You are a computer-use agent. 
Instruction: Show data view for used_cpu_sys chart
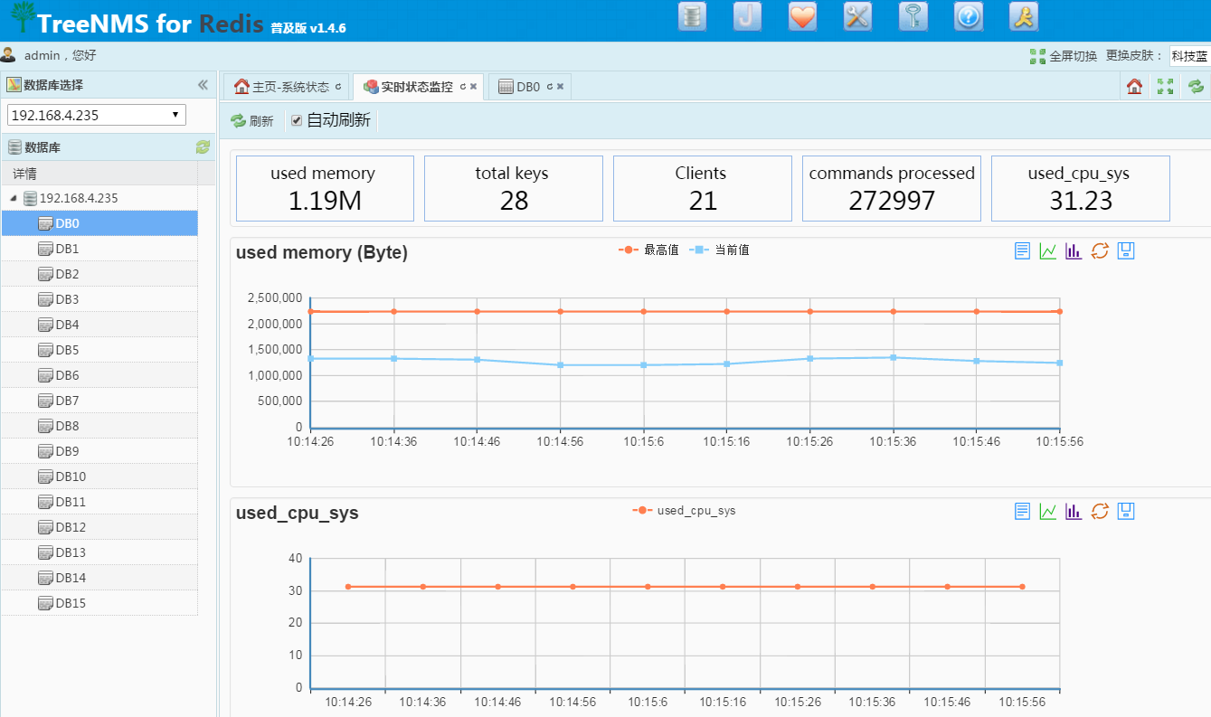1022,511
